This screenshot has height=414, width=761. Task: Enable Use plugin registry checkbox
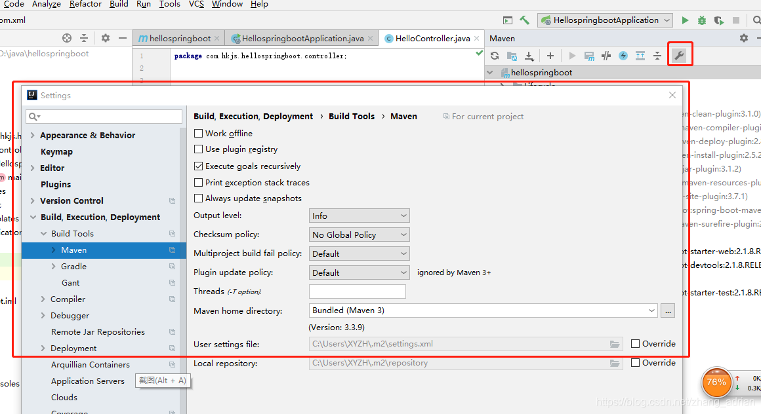tap(199, 149)
